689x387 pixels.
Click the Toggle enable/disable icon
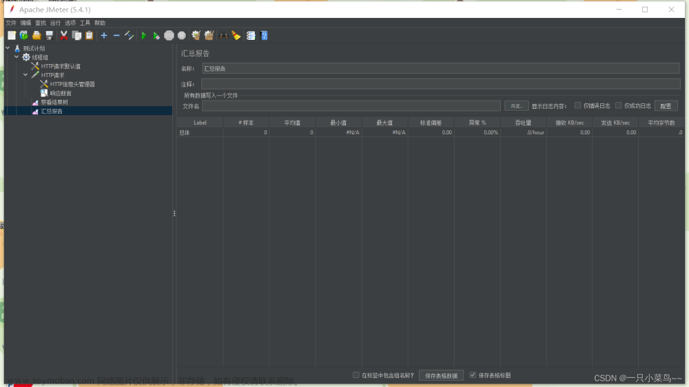[x=130, y=36]
